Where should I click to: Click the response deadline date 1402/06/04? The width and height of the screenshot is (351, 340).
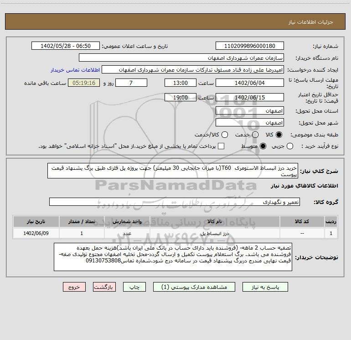[x=250, y=83]
